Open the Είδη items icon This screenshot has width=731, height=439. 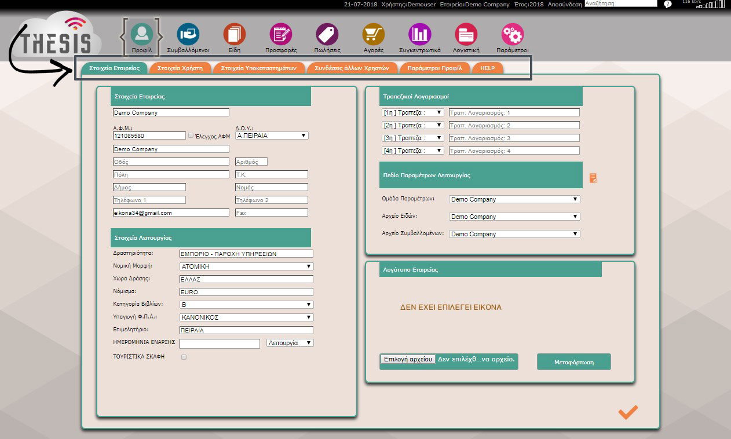pos(235,35)
